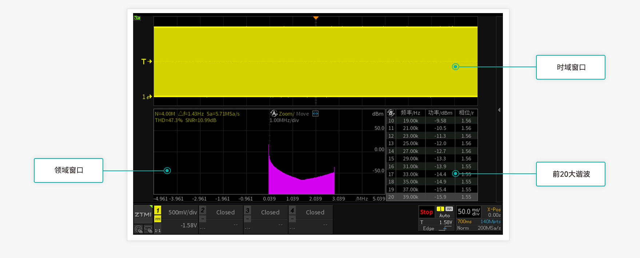Tap the touch screen lock icon
Screen dimensions: 640x258
(x=148, y=229)
